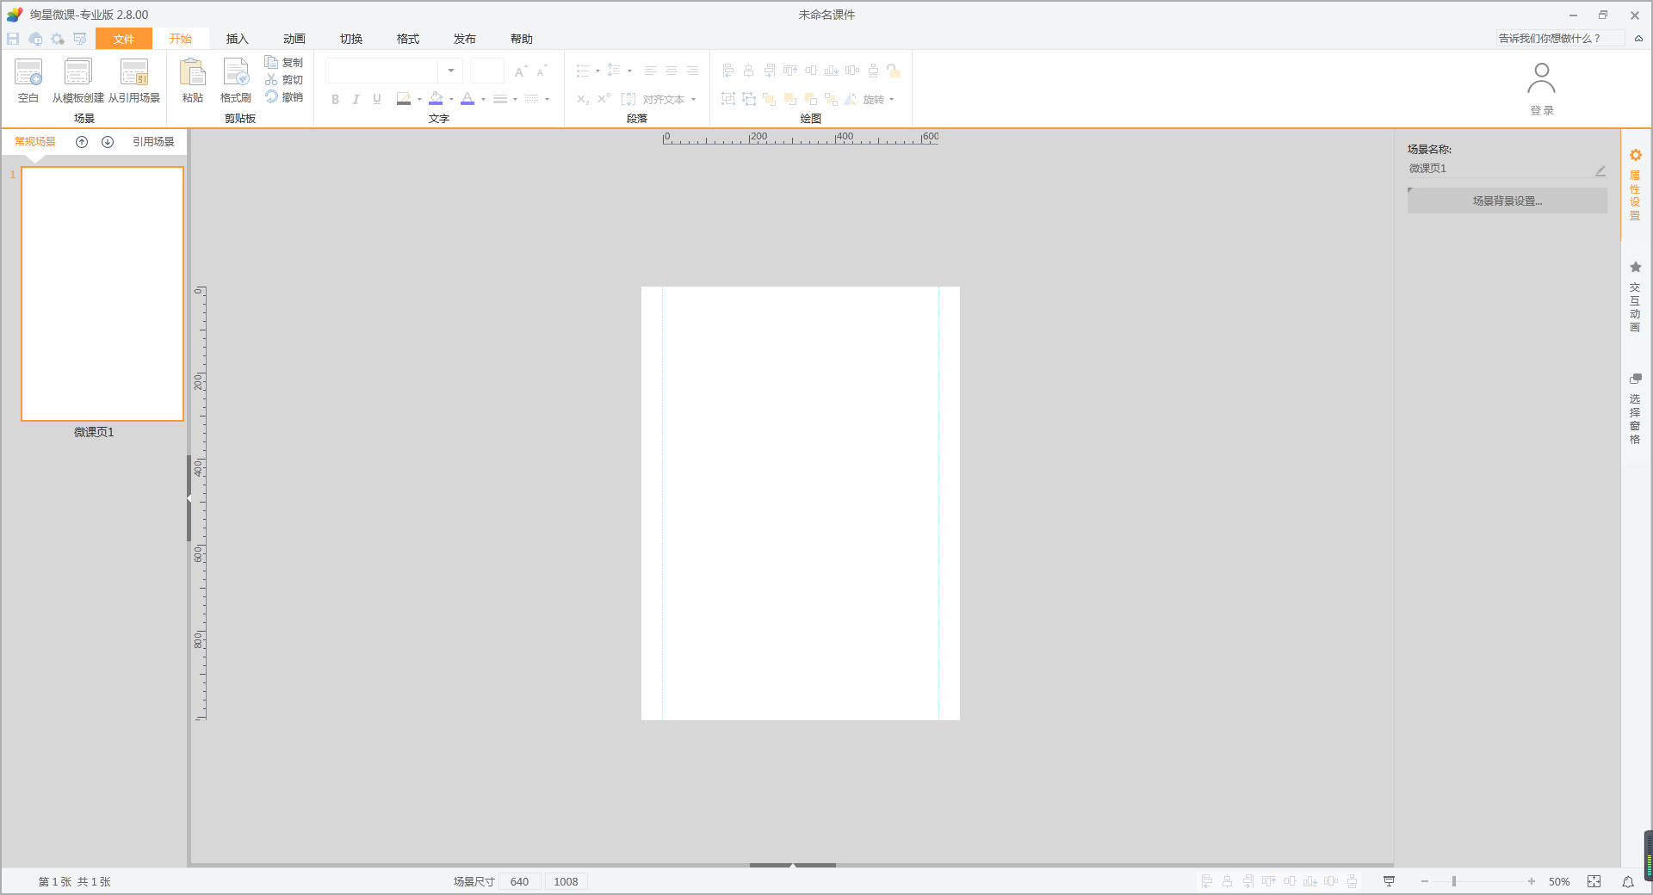The height and width of the screenshot is (895, 1653).
Task: Open the 文件 file menu
Action: (124, 39)
